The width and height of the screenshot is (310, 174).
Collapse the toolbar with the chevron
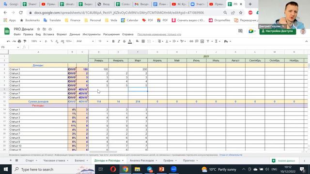[306, 41]
